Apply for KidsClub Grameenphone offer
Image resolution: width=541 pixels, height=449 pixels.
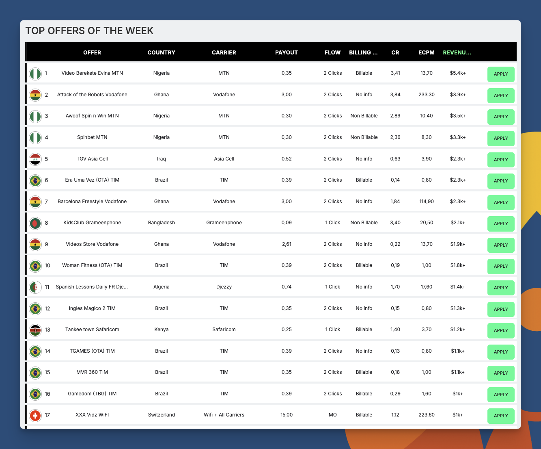[x=501, y=223]
